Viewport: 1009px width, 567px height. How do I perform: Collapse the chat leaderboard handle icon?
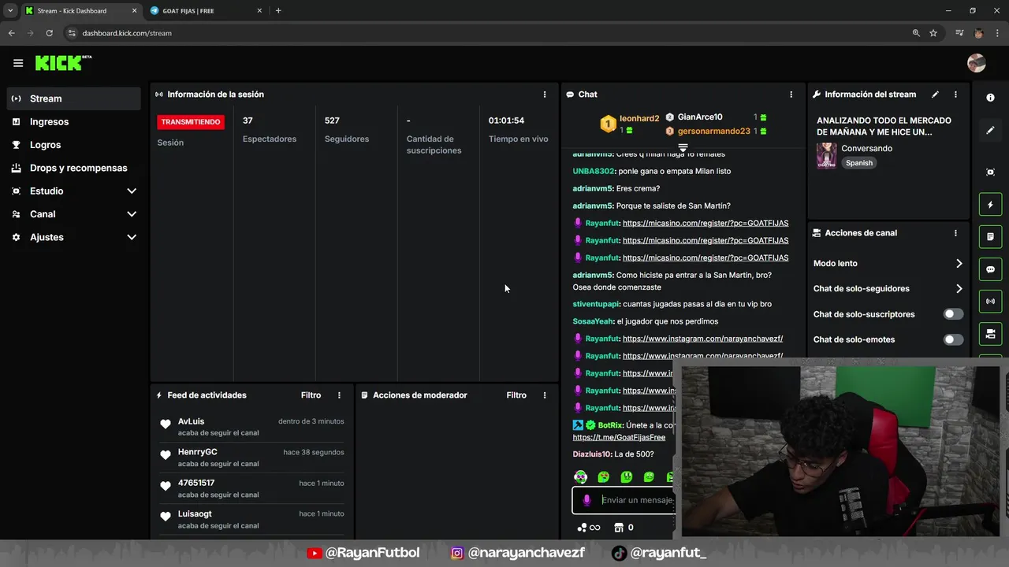click(683, 147)
